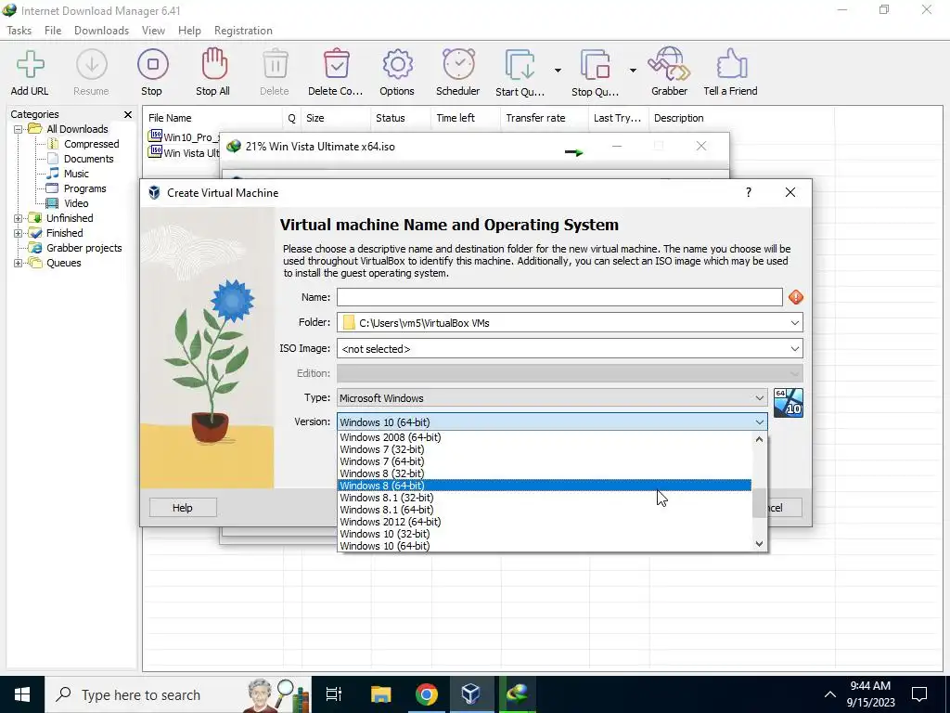950x713 pixels.
Task: Open the Folder path dropdown
Action: click(794, 323)
